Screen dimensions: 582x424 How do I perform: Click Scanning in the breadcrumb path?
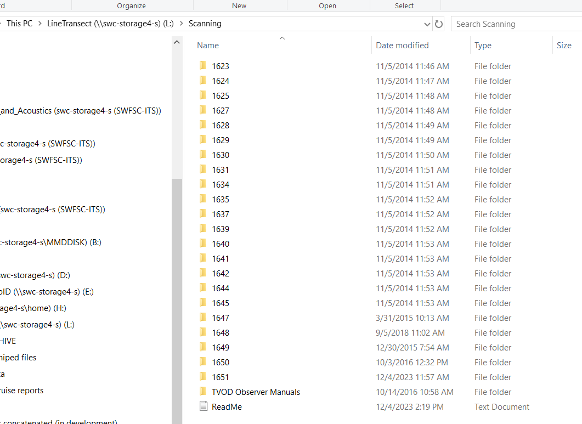tap(205, 24)
